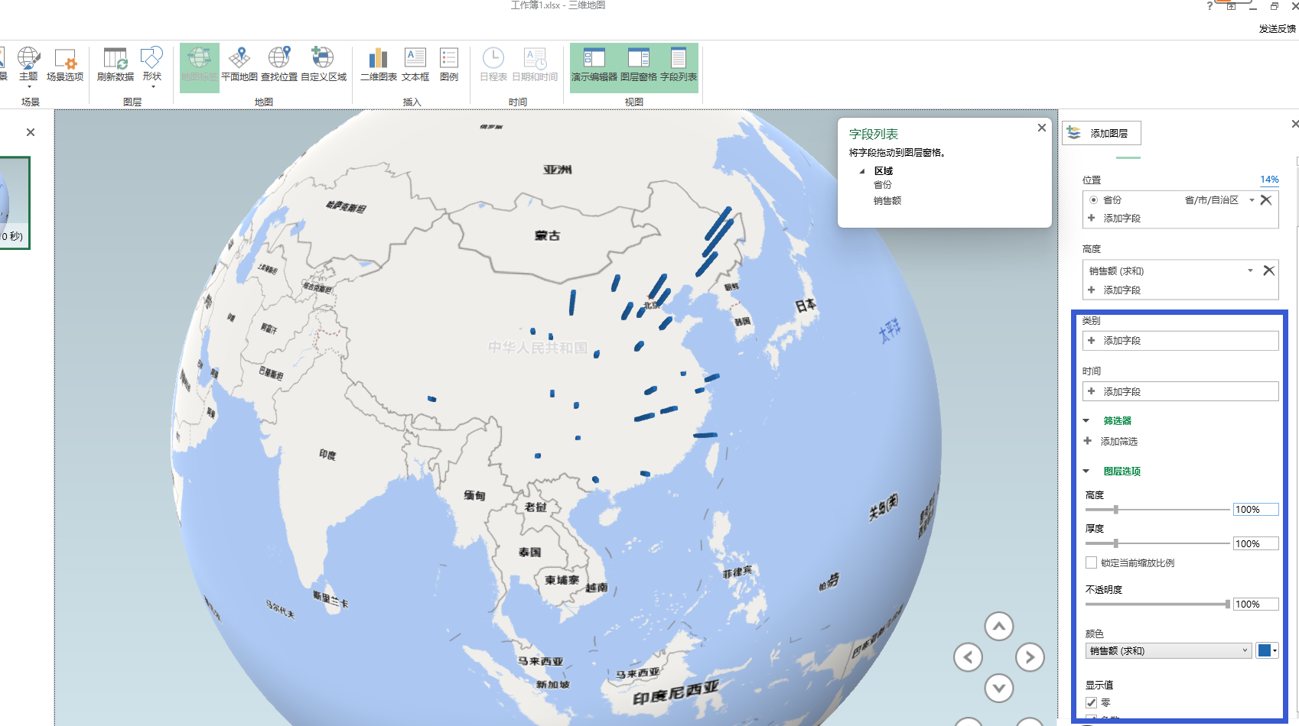Open 场景选项 scene options
Image resolution: width=1299 pixels, height=726 pixels.
click(x=65, y=65)
